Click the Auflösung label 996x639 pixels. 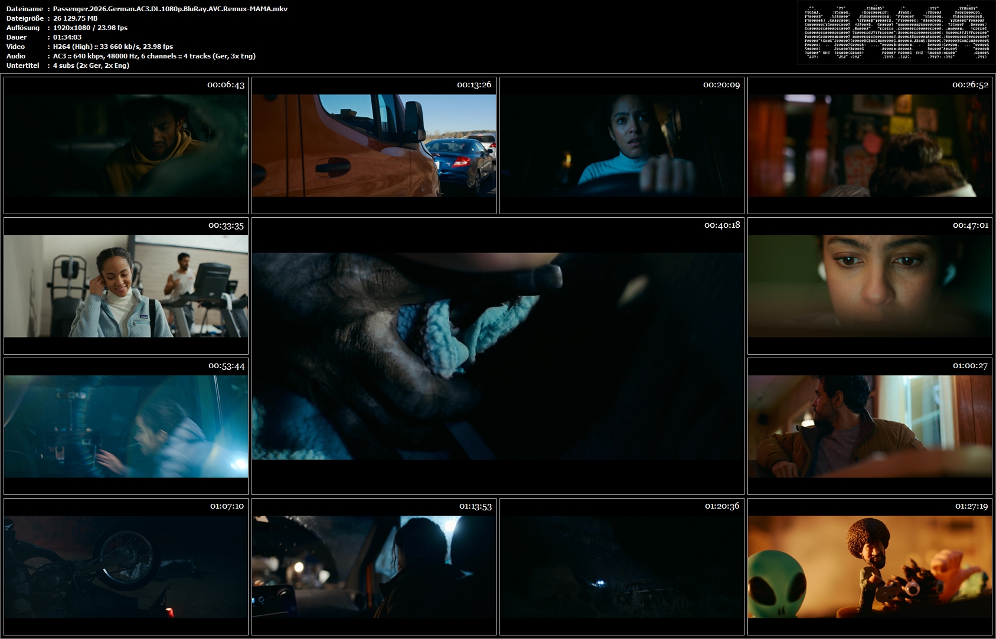point(23,28)
